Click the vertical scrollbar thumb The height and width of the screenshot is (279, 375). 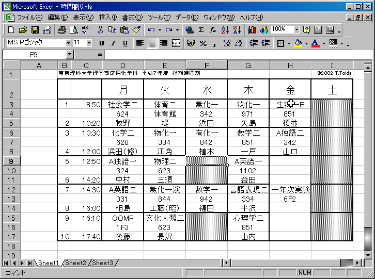click(x=368, y=239)
